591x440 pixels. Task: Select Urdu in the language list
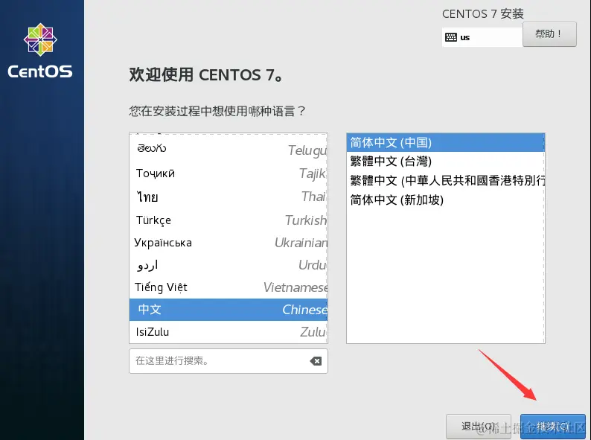[229, 265]
